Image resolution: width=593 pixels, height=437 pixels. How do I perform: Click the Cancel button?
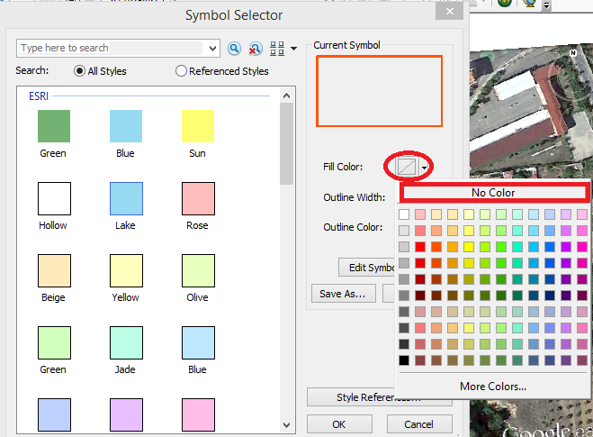(419, 424)
